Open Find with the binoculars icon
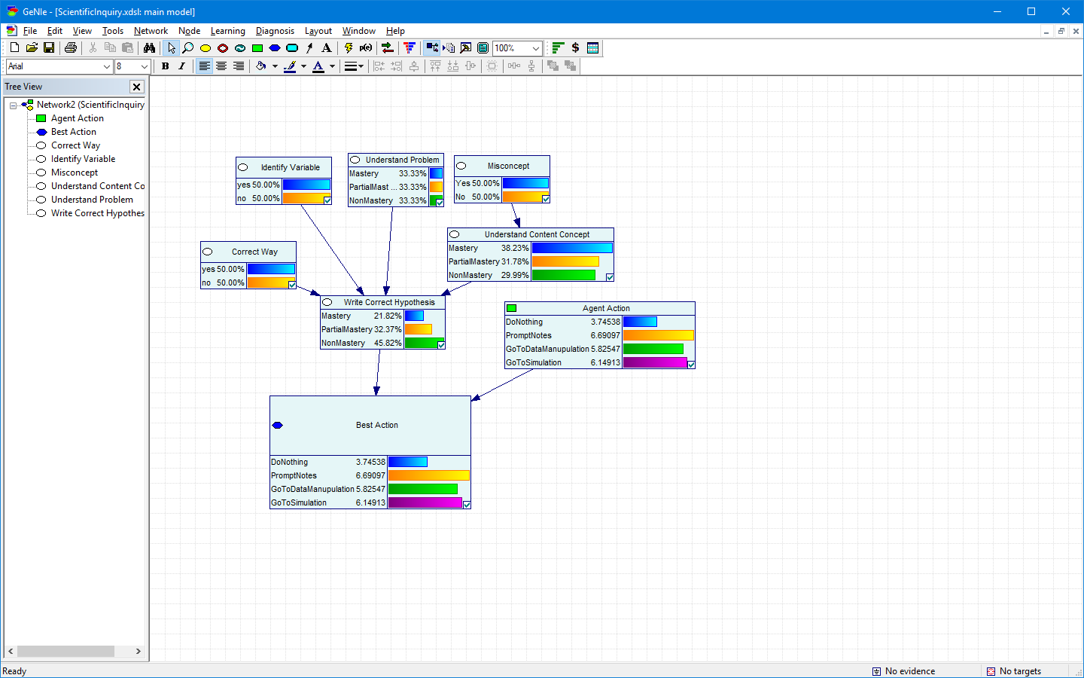Screen dimensions: 1084x678 (149, 47)
